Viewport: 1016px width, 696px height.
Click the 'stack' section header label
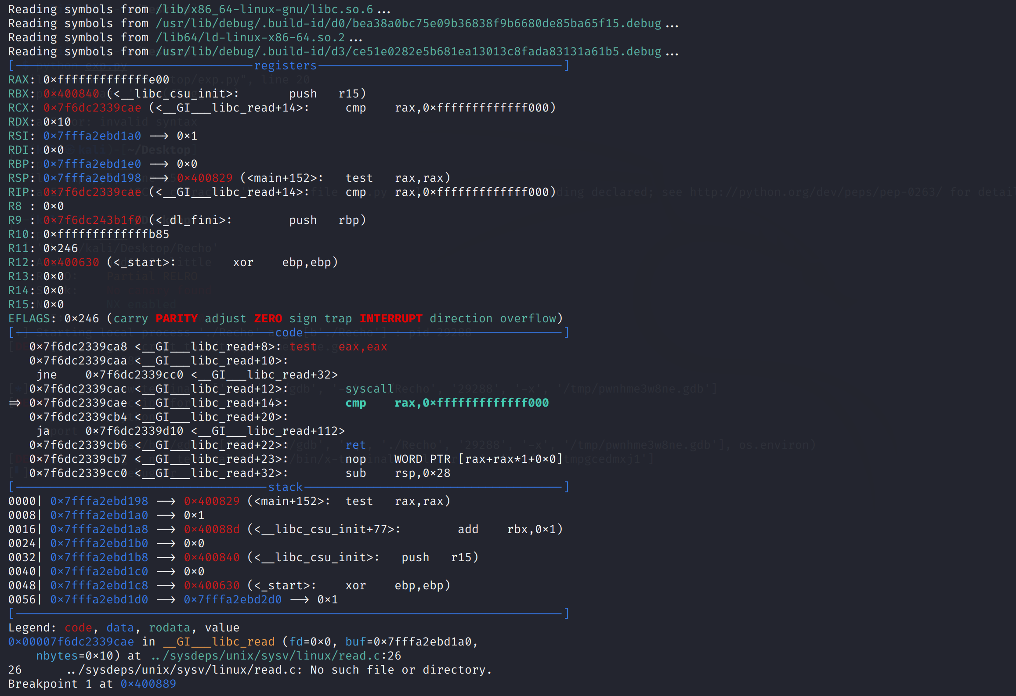[285, 487]
